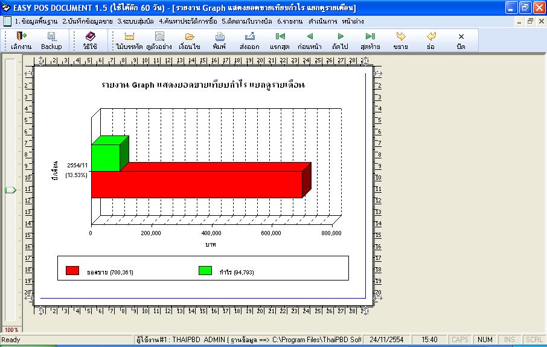Click the CAPS indicator in status bar
Screen dimensions: 547x347
(460, 340)
